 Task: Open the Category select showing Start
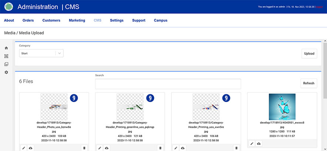[x=37, y=53]
